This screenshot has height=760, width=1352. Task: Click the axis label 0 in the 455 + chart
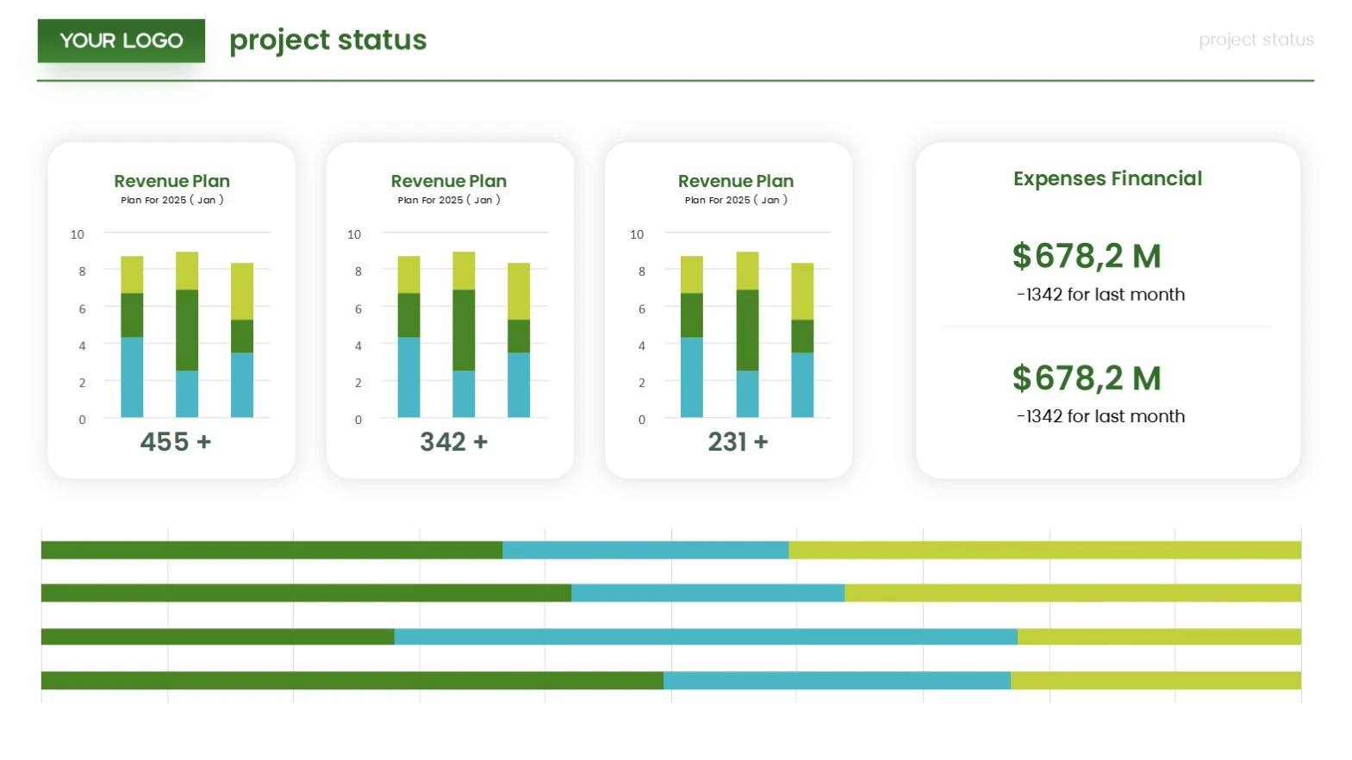(x=83, y=420)
